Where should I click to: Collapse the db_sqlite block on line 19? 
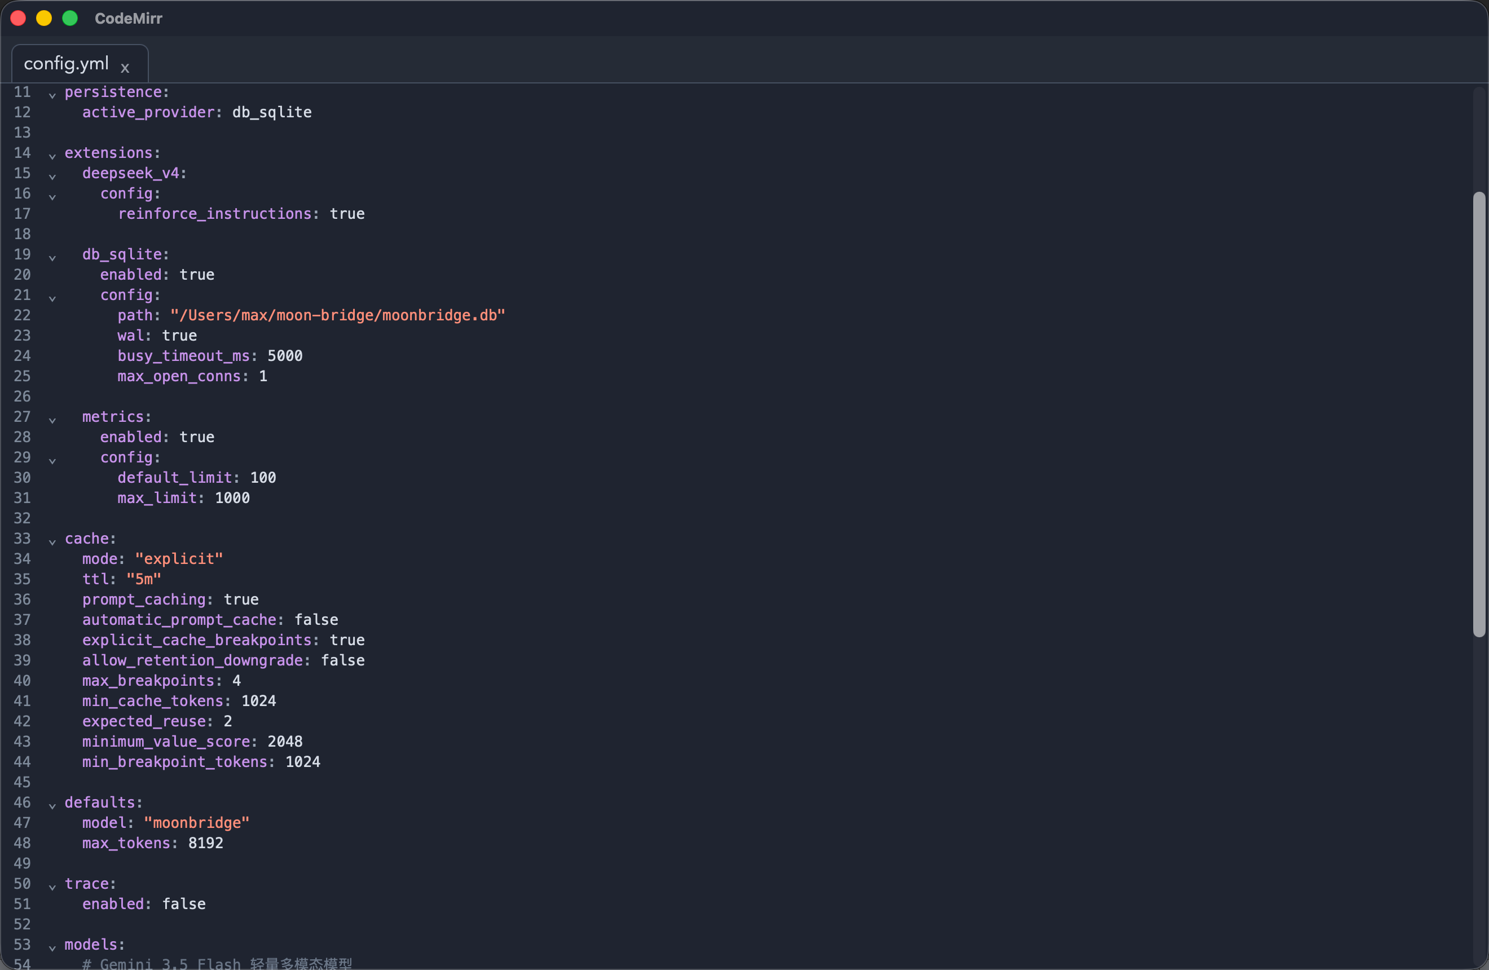tap(52, 257)
